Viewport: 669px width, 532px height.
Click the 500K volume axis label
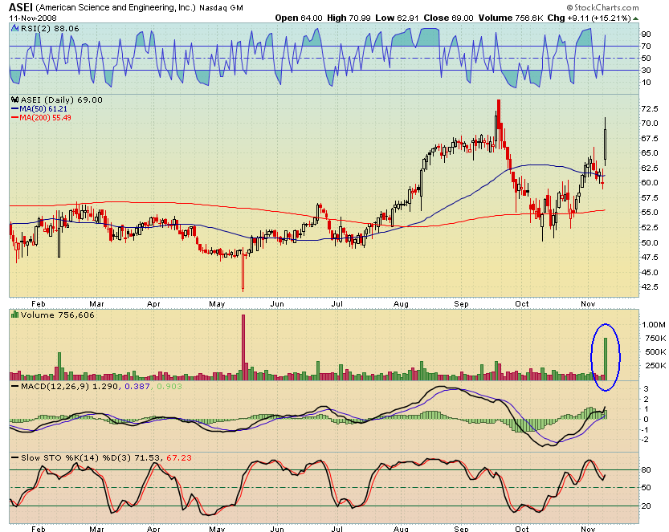655,352
